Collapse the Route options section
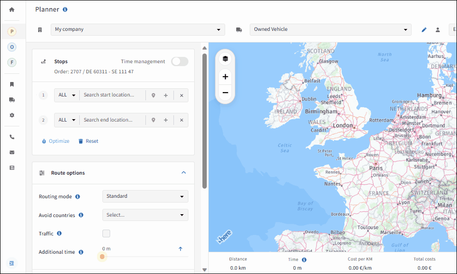The width and height of the screenshot is (457, 274). 184,173
